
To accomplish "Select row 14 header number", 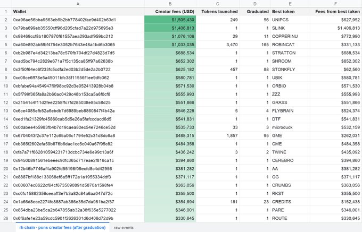I will click(x=6, y=119).
